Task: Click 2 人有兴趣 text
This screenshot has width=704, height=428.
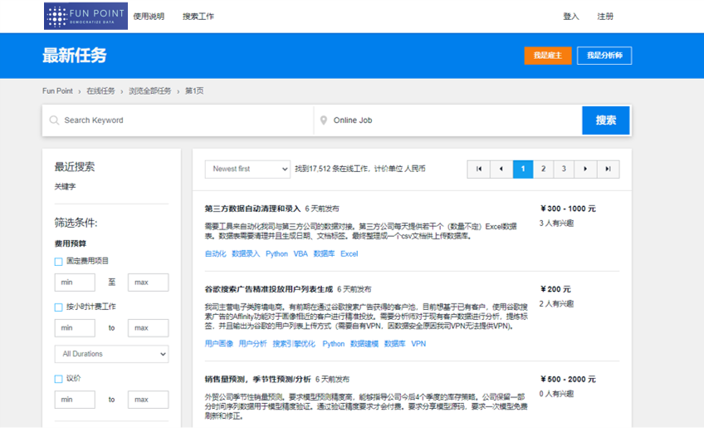Action: pos(556,303)
